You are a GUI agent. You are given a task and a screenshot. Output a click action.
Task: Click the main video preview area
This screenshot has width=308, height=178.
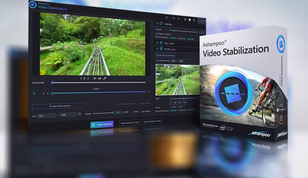pos(92,44)
